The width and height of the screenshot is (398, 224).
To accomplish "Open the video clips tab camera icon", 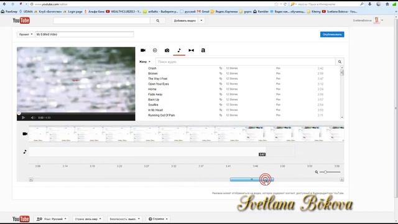I will click(x=143, y=50).
